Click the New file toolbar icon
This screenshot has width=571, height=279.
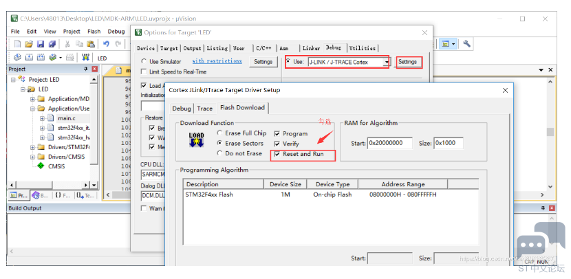click(17, 44)
